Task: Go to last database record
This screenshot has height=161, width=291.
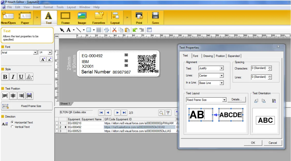Action: click(124, 113)
